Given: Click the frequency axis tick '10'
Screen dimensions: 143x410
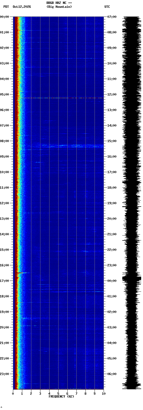Looking at the screenshot, I should tap(104, 394).
